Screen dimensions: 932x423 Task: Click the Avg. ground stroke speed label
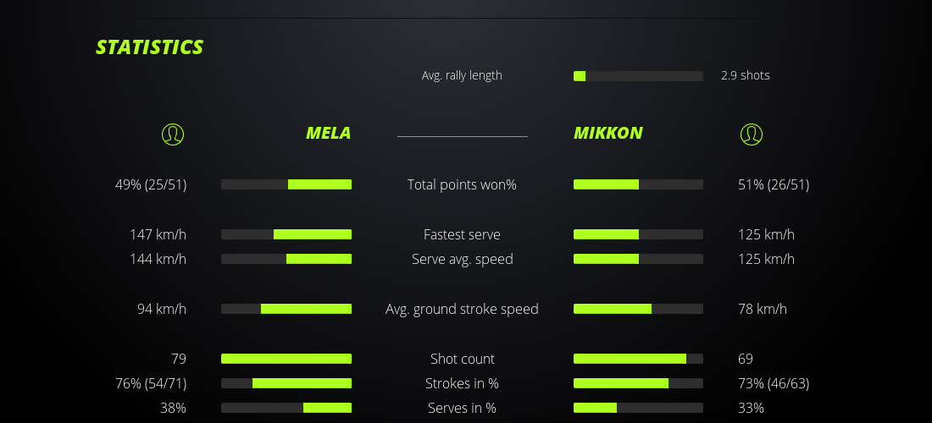click(462, 309)
